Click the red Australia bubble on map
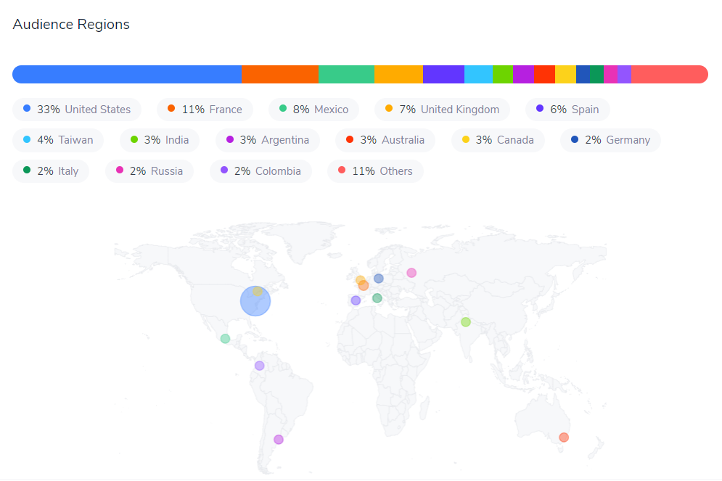Viewport: 722px width, 481px height. tap(564, 437)
